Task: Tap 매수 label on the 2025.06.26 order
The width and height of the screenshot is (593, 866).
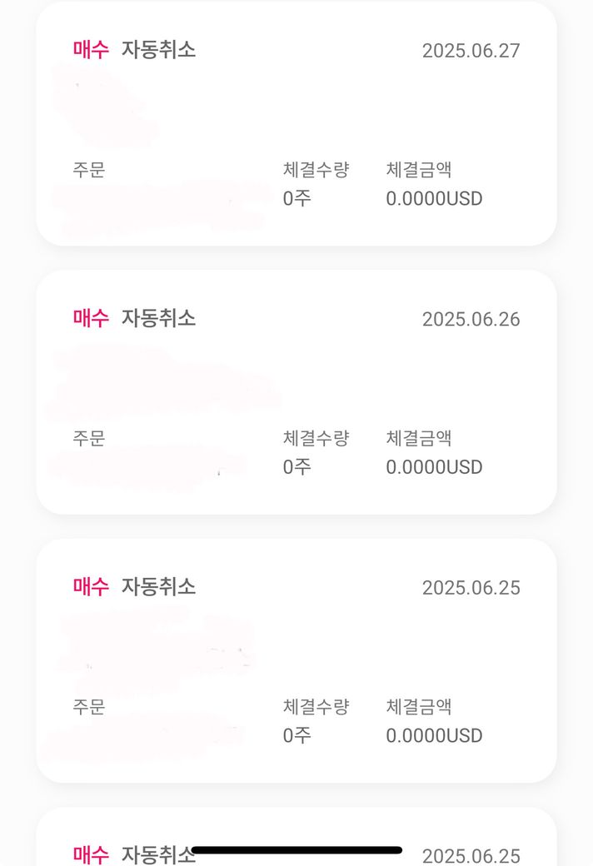Action: 91,317
